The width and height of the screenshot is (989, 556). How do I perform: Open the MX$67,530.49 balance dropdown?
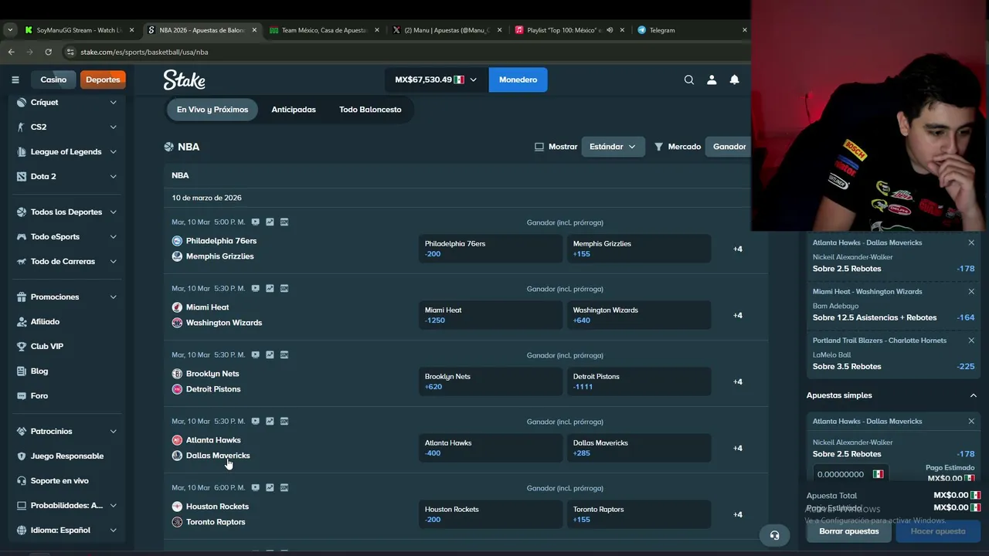(x=437, y=80)
